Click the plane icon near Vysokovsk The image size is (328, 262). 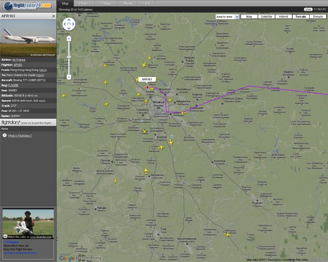[x=105, y=65]
